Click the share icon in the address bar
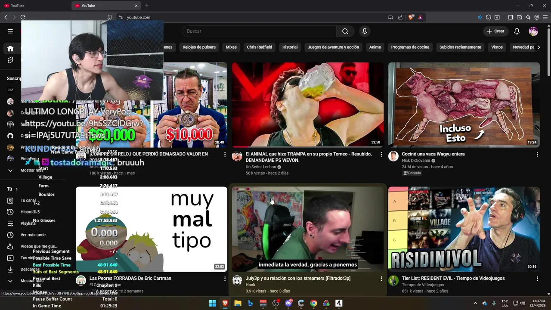The height and width of the screenshot is (310, 551). tap(400, 17)
